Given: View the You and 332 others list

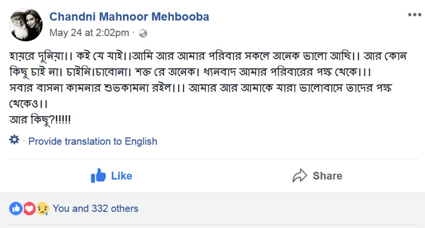Looking at the screenshot, I should pyautogui.click(x=95, y=209).
